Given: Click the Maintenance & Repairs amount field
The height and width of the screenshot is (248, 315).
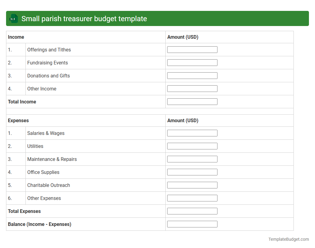Looking at the screenshot, I should click(x=192, y=159).
